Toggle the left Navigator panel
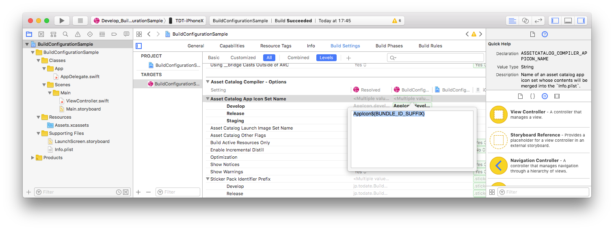Viewport: 614px width, 230px height. [x=555, y=21]
